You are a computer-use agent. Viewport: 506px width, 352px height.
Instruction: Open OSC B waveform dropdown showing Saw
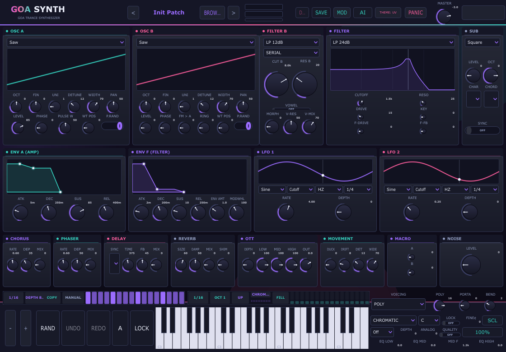(x=196, y=42)
